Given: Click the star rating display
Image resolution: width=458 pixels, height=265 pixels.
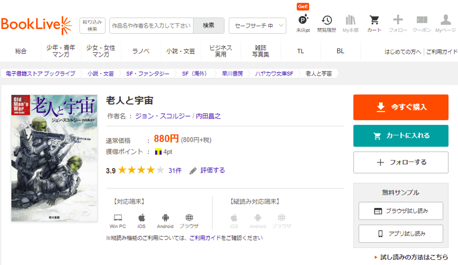Looking at the screenshot, I should pos(141,170).
